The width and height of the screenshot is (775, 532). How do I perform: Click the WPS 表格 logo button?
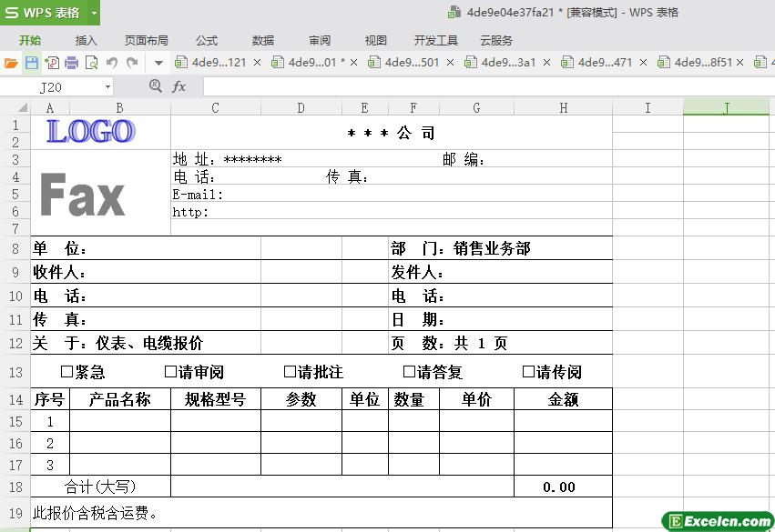[x=44, y=13]
